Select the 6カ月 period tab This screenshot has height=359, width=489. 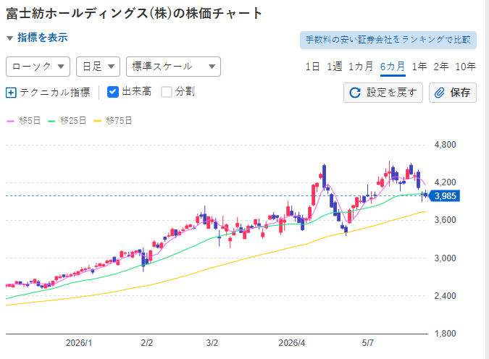(x=393, y=67)
